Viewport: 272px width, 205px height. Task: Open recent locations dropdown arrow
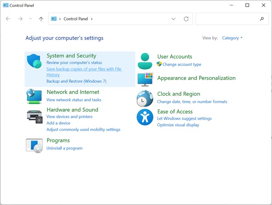point(31,19)
